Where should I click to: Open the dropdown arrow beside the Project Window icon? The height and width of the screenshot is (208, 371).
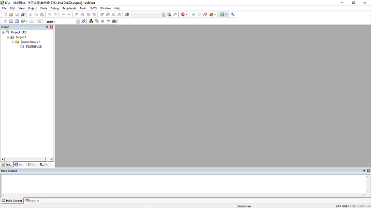click(x=226, y=14)
